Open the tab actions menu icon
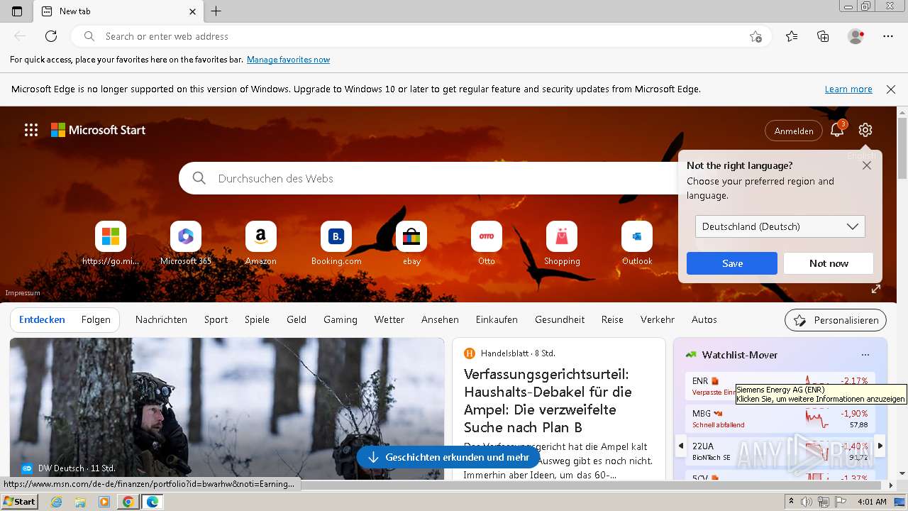The width and height of the screenshot is (908, 511). [17, 11]
